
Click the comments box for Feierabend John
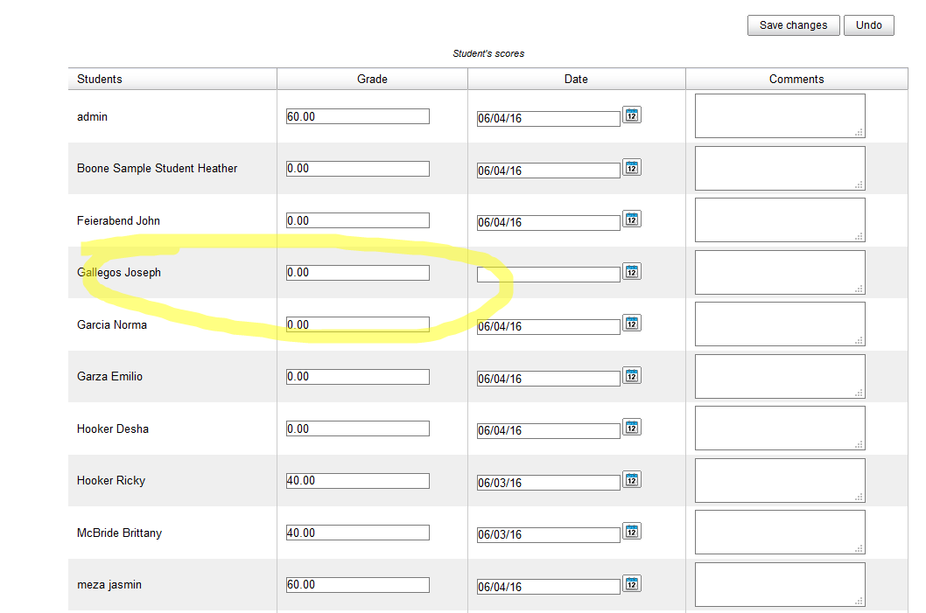779,219
